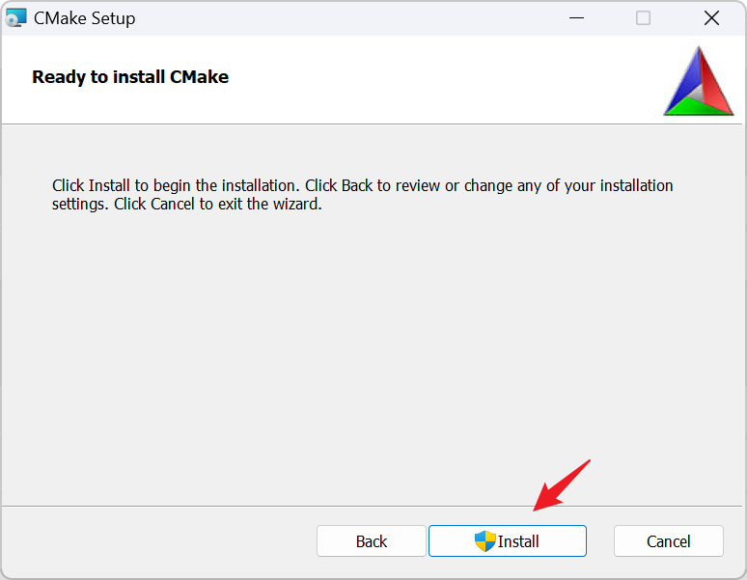Click the green face of CMake logo
The image size is (747, 580).
point(699,108)
